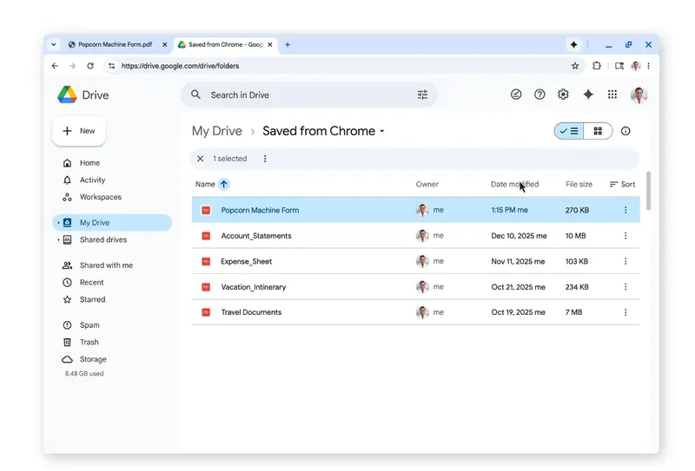Open a new browser tab
695x471 pixels.
tap(288, 45)
